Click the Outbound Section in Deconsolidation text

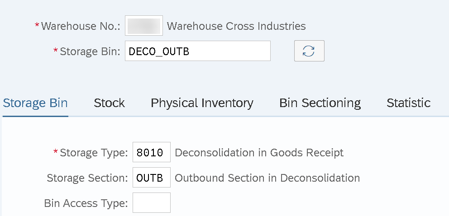(x=267, y=178)
